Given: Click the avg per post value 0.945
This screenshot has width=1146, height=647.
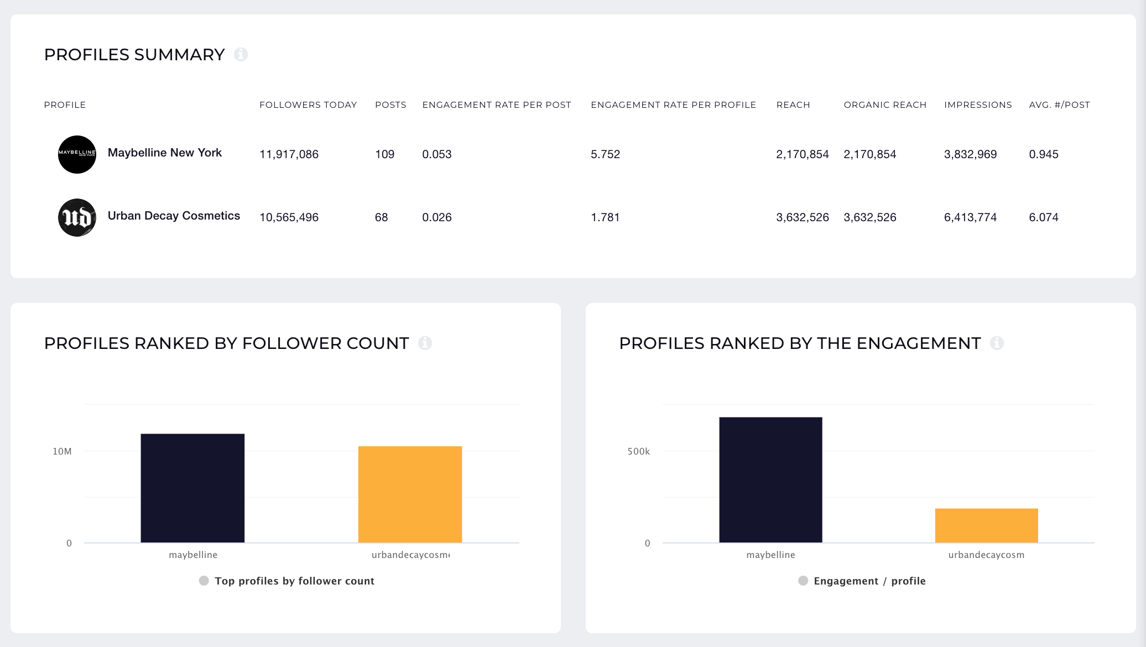Looking at the screenshot, I should (1044, 154).
